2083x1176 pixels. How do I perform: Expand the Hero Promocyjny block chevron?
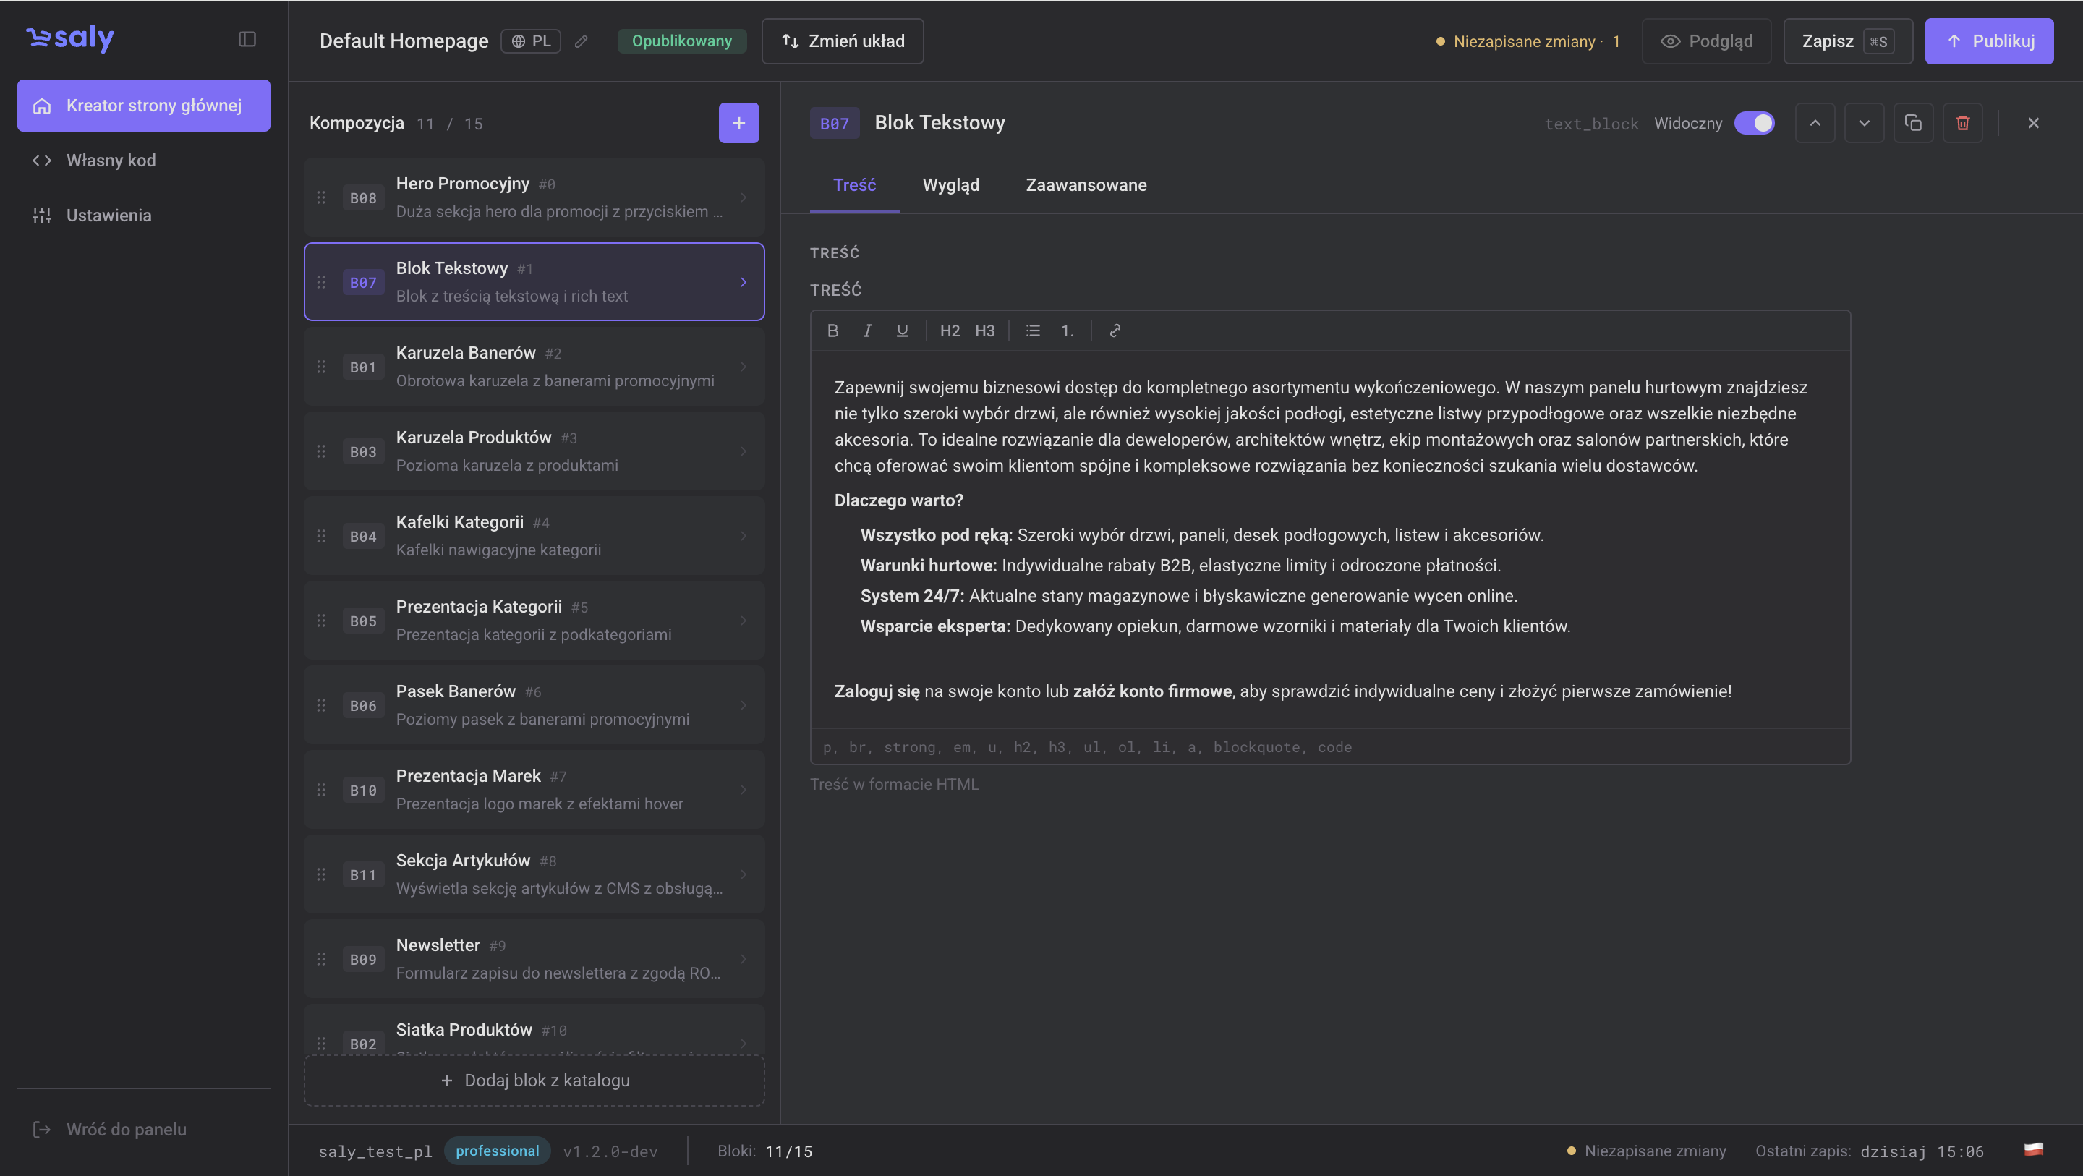coord(743,197)
